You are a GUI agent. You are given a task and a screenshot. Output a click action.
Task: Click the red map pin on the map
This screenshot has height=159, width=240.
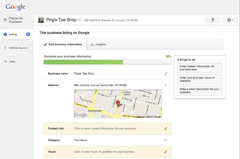(118, 103)
